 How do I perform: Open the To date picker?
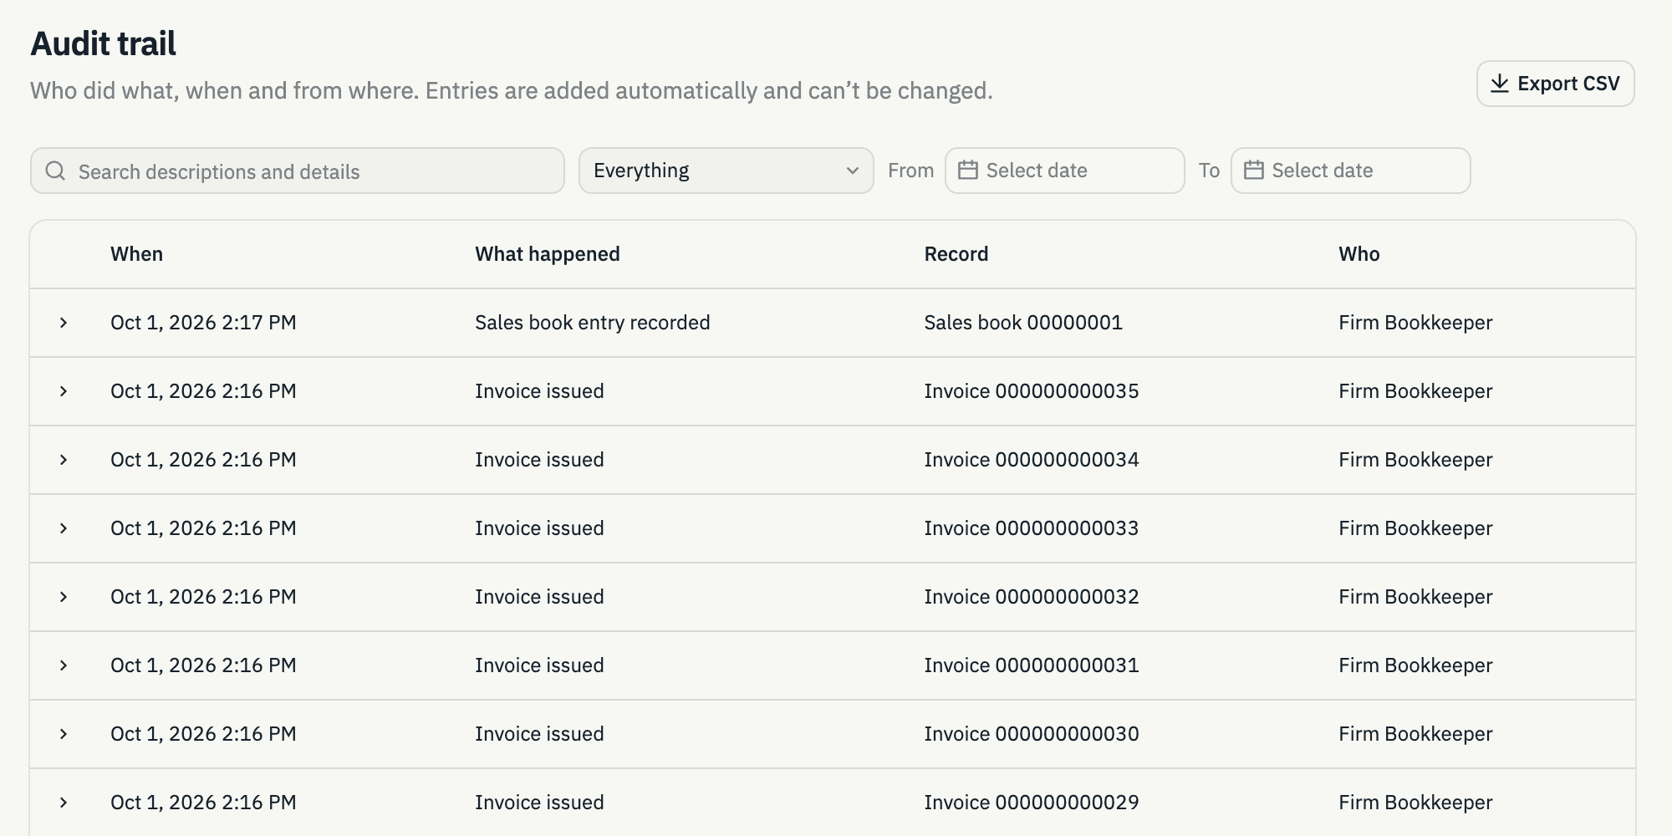coord(1350,171)
